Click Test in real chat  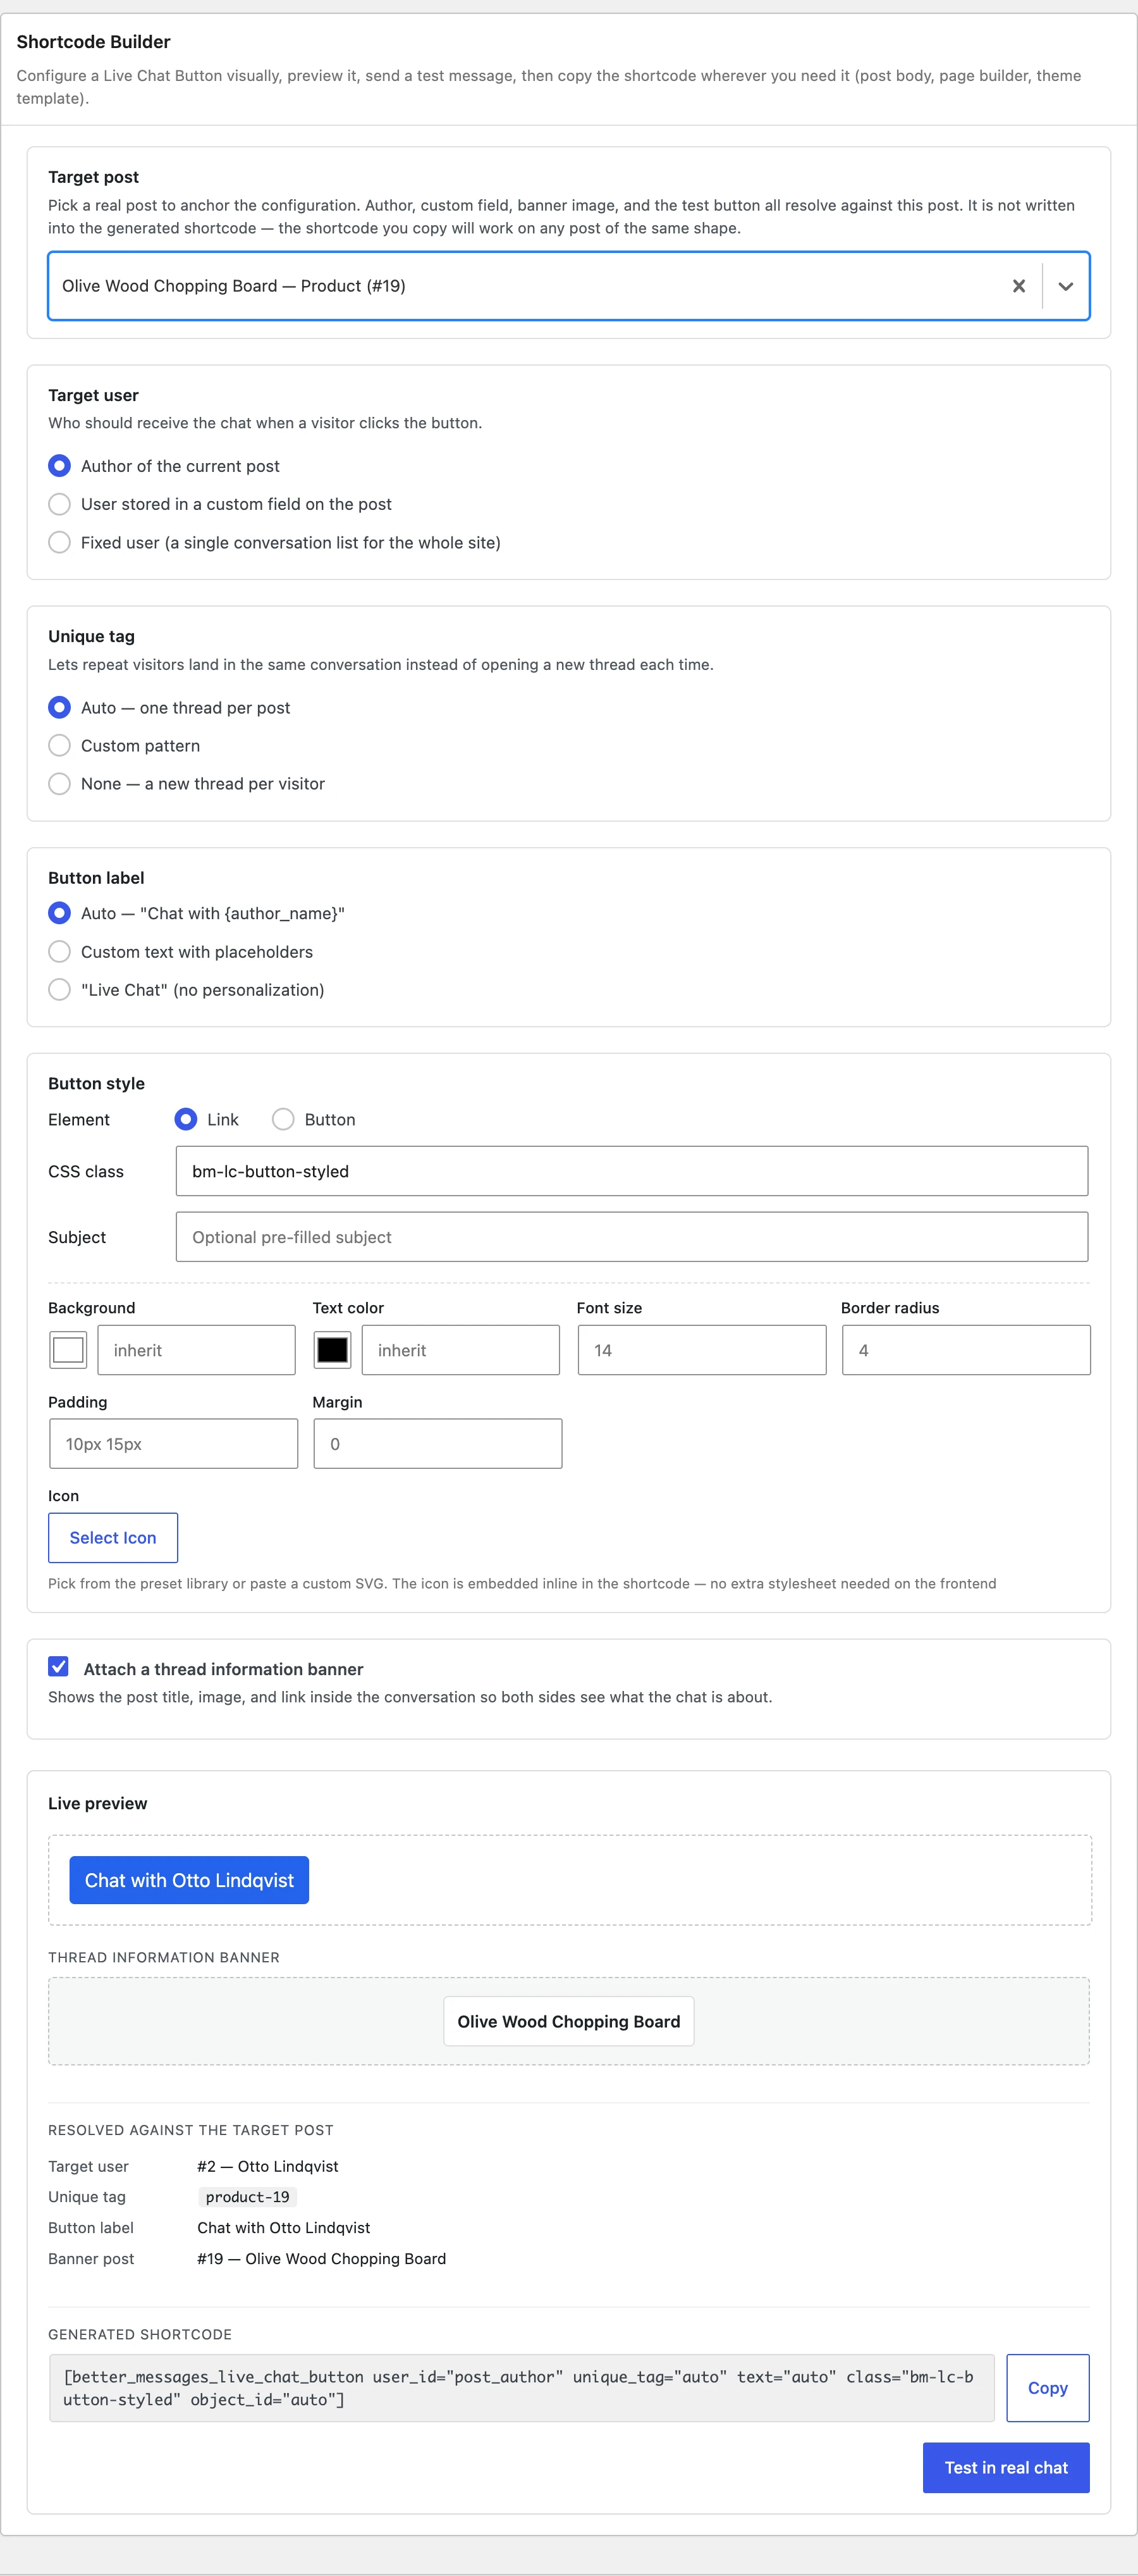click(x=1006, y=2468)
